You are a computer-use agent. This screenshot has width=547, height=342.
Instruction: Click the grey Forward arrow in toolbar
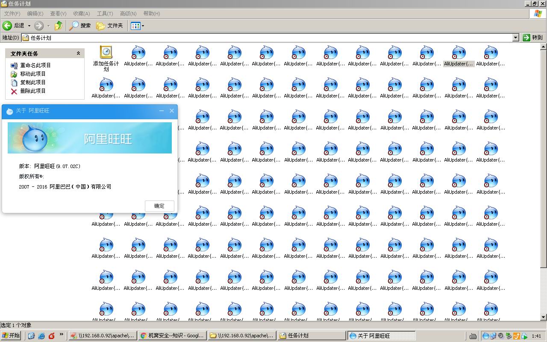[x=39, y=26]
